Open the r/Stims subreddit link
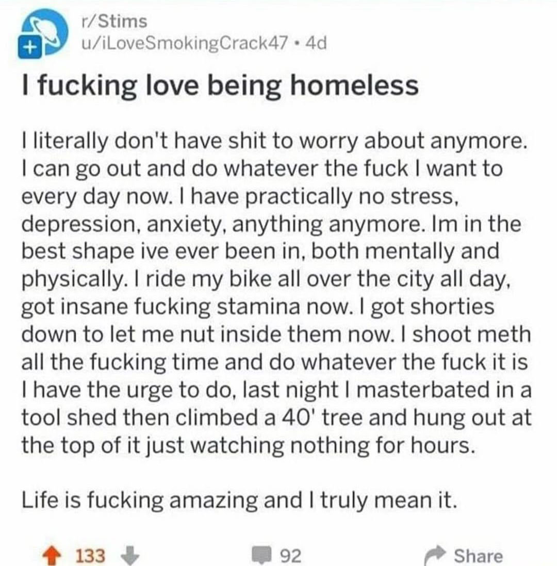This screenshot has width=557, height=566. [x=114, y=22]
